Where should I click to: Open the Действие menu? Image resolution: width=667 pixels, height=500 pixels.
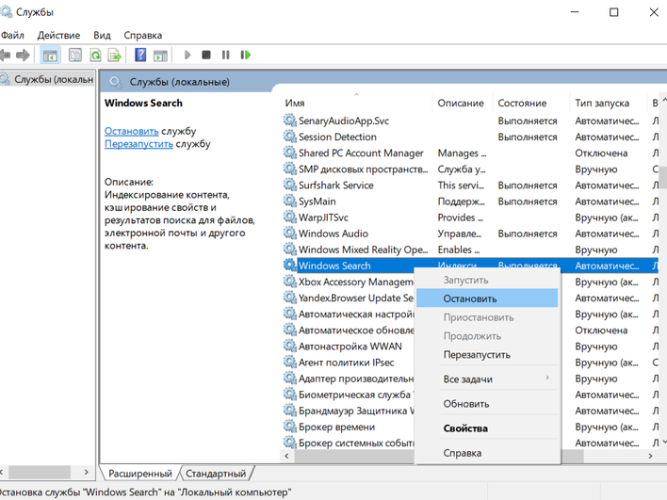tap(58, 35)
